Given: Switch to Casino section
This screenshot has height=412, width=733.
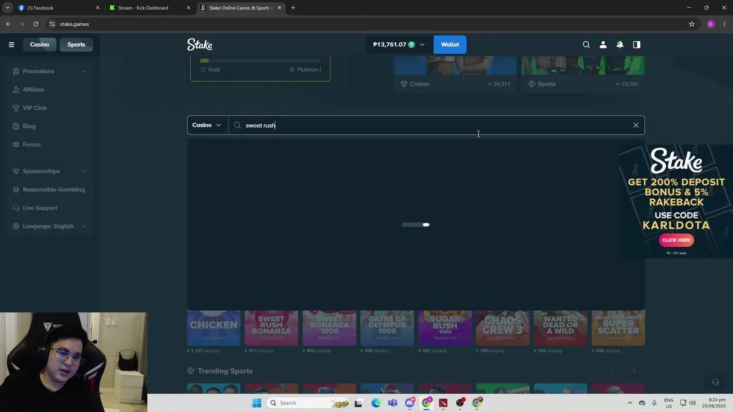Looking at the screenshot, I should pyautogui.click(x=40, y=45).
